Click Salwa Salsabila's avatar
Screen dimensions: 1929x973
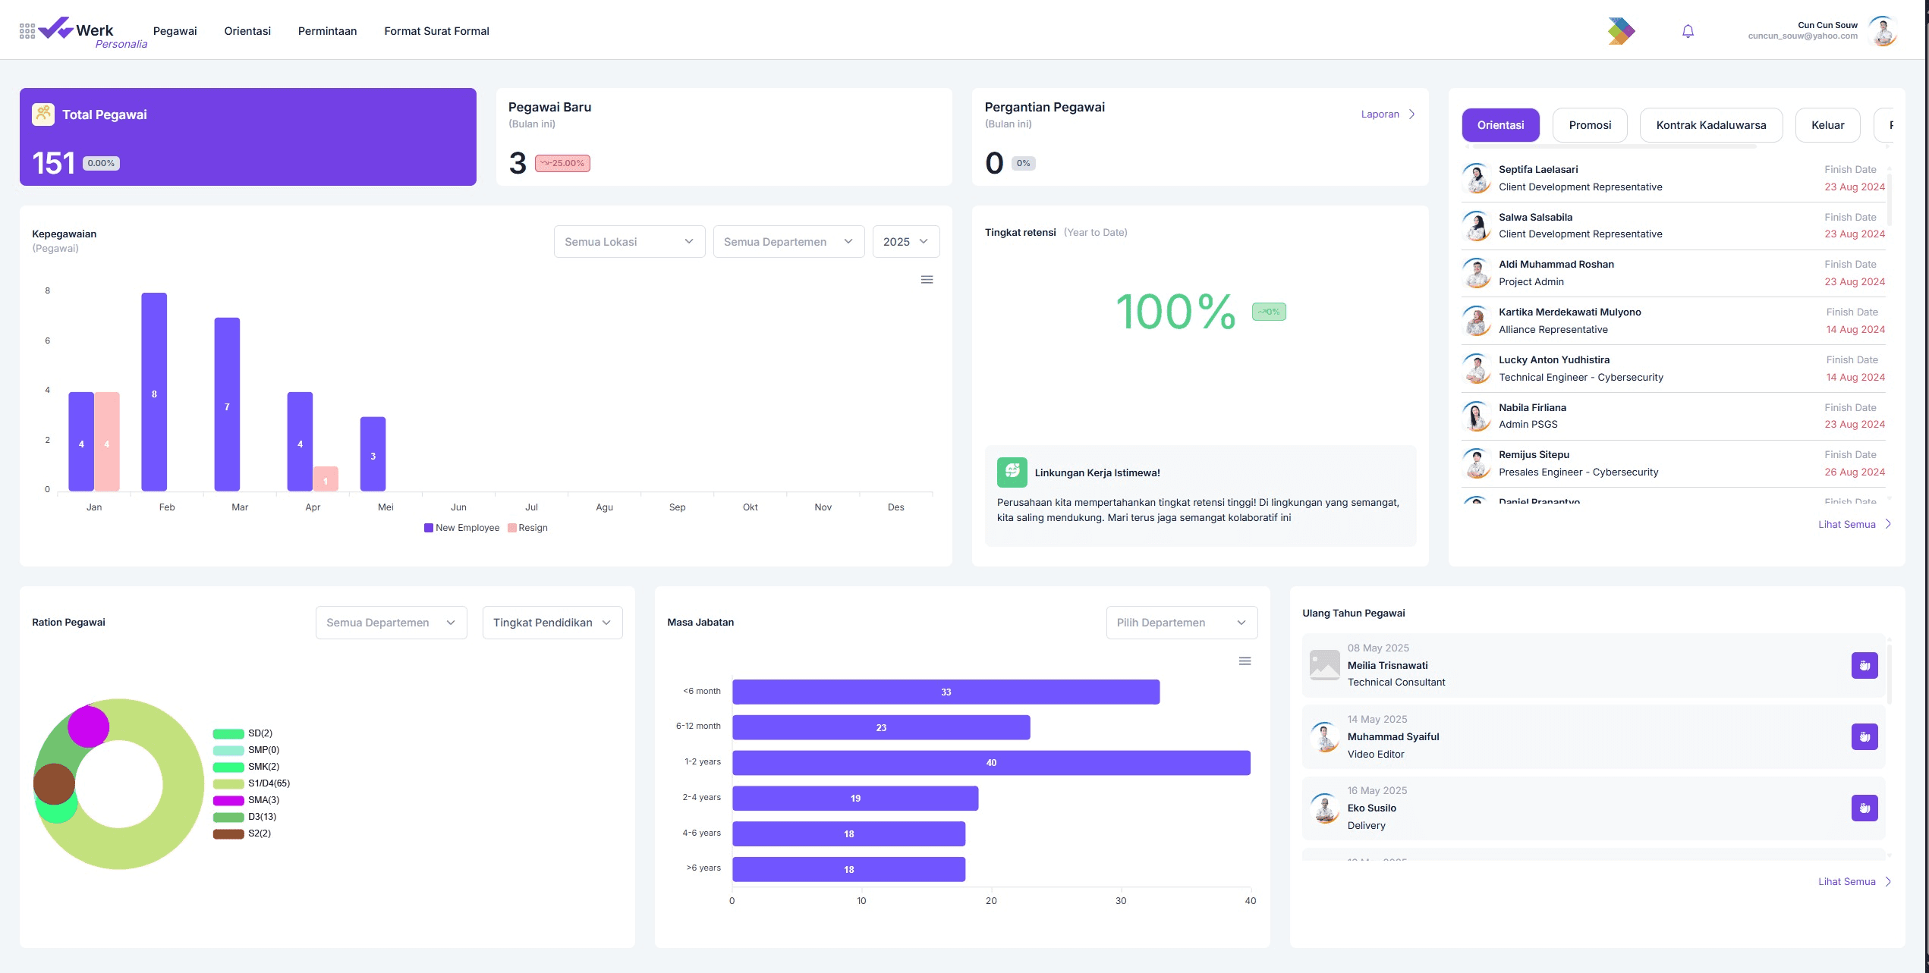(x=1477, y=226)
